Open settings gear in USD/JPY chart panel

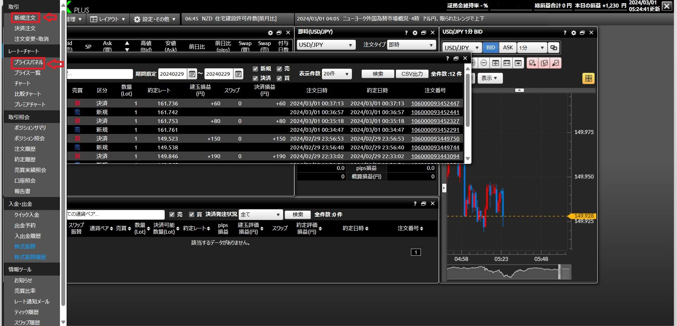click(x=573, y=33)
